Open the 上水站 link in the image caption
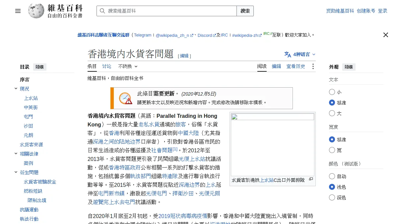 [x=267, y=180]
